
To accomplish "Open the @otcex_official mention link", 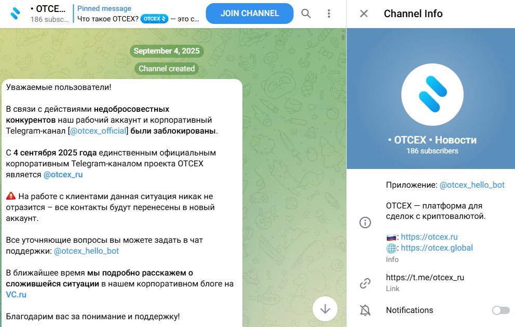I will [x=98, y=131].
